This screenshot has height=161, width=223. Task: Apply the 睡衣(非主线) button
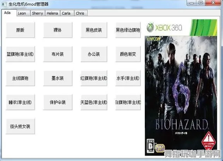(x=20, y=102)
